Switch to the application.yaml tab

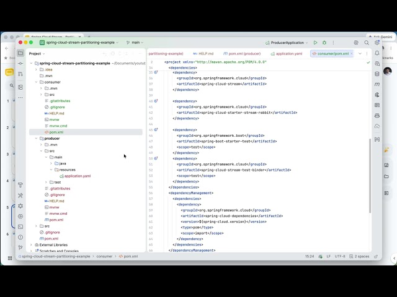coord(287,54)
